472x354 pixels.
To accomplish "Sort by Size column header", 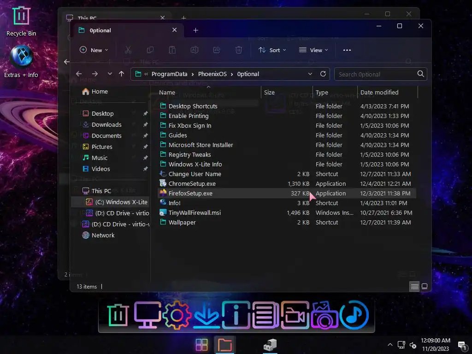I will click(x=287, y=92).
